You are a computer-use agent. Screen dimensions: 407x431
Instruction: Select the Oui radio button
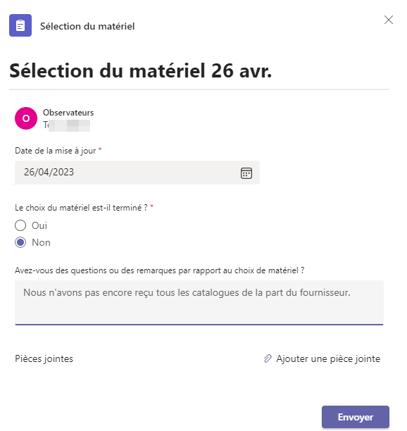coord(20,225)
